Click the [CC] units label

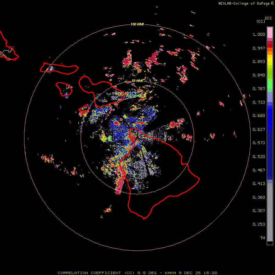point(260,21)
